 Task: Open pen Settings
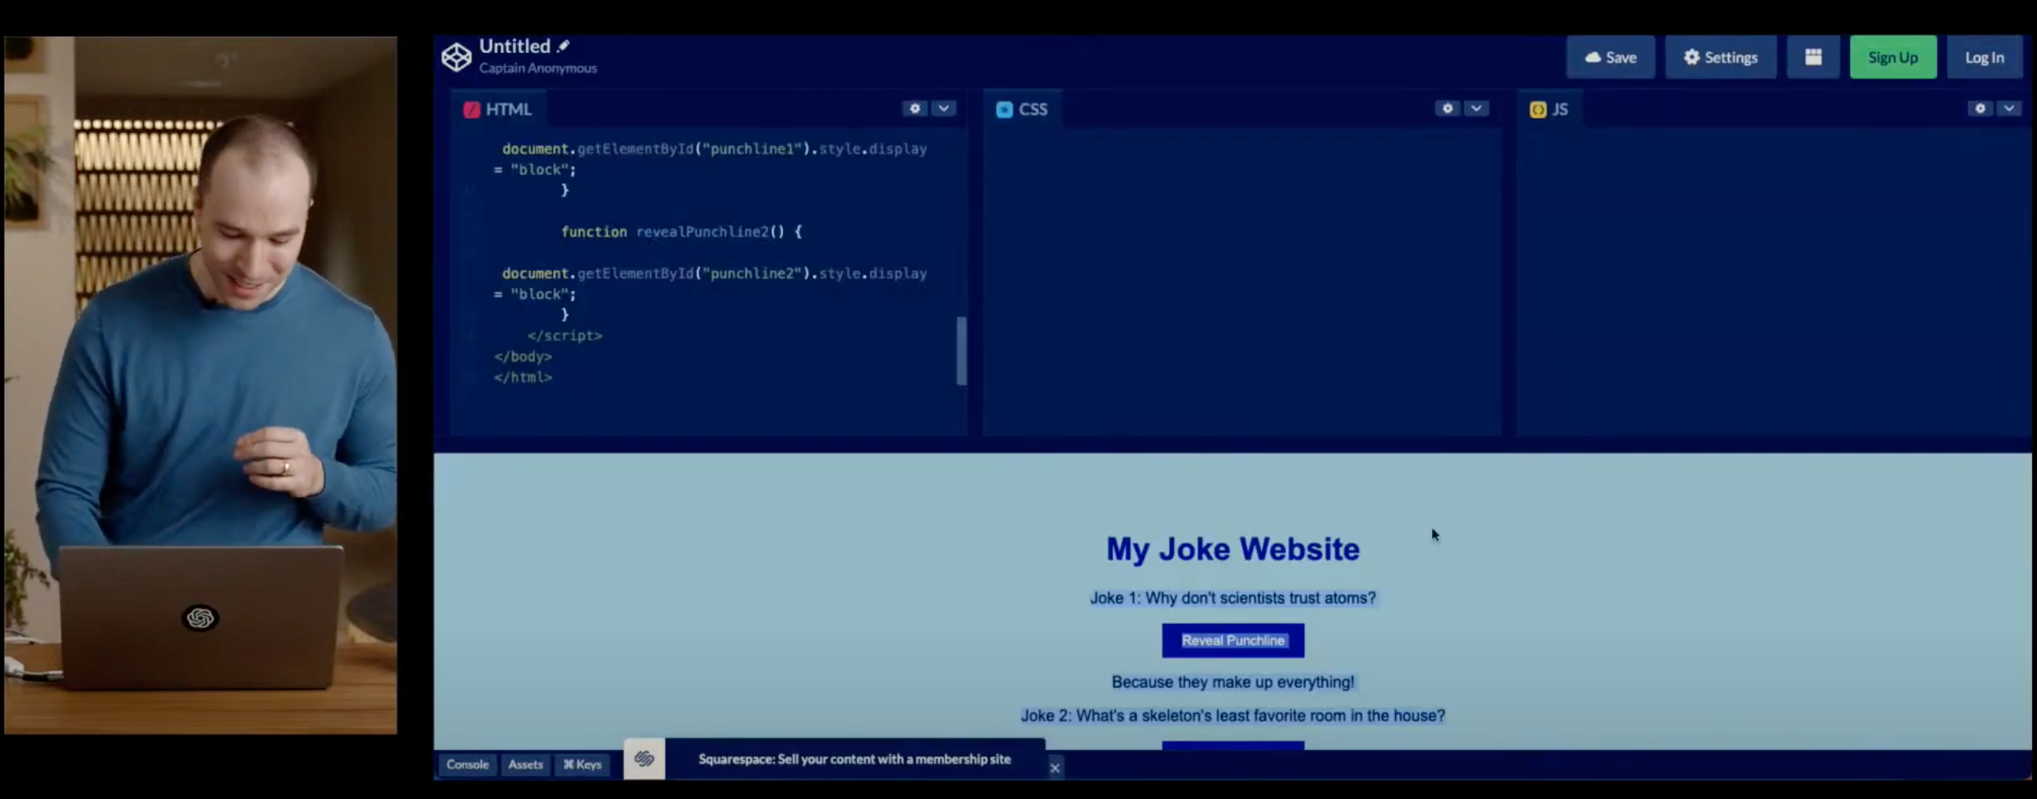1720,57
